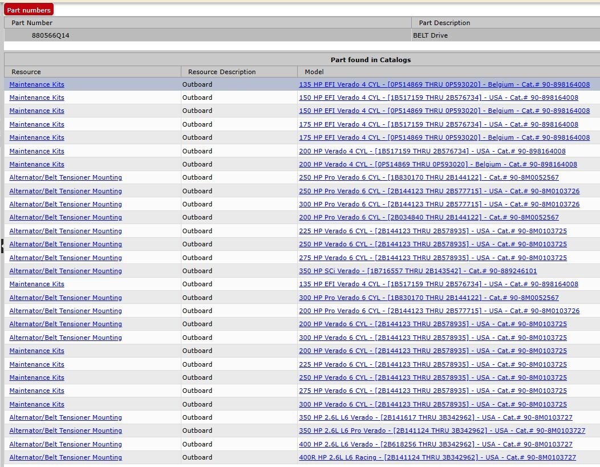The width and height of the screenshot is (600, 467).
Task: Click Outboard in the 350 HP SCi Verado row
Action: click(197, 270)
